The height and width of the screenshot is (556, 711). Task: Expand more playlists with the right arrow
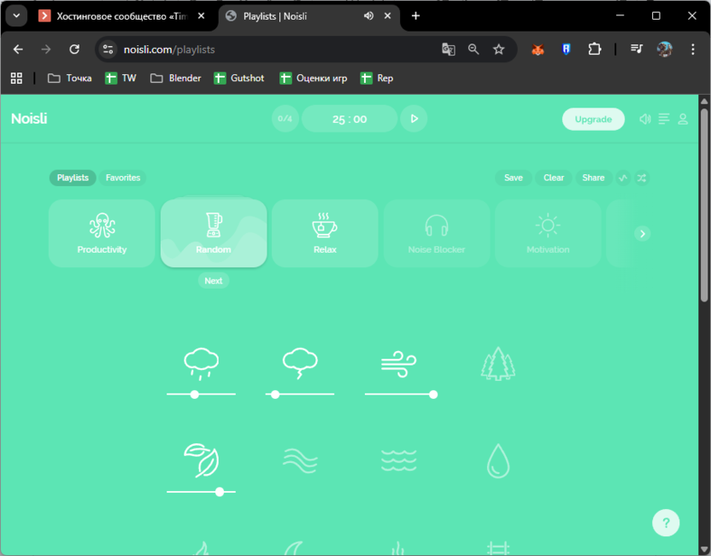642,232
